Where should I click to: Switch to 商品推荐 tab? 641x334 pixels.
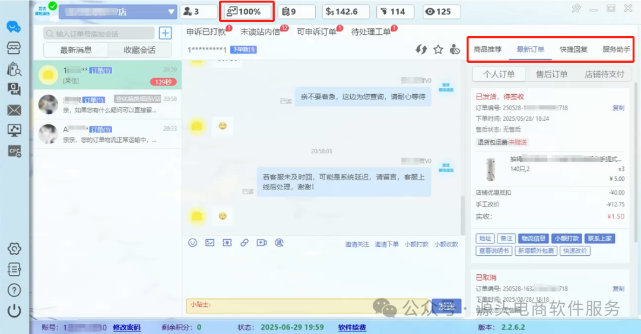pyautogui.click(x=488, y=49)
